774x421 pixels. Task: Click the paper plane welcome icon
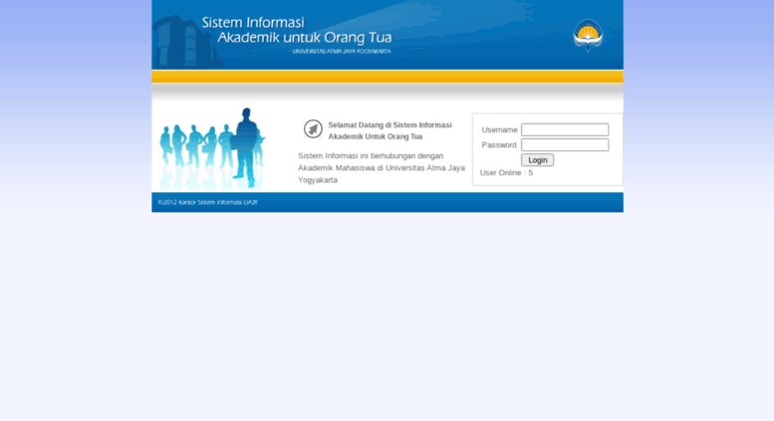[x=313, y=129]
